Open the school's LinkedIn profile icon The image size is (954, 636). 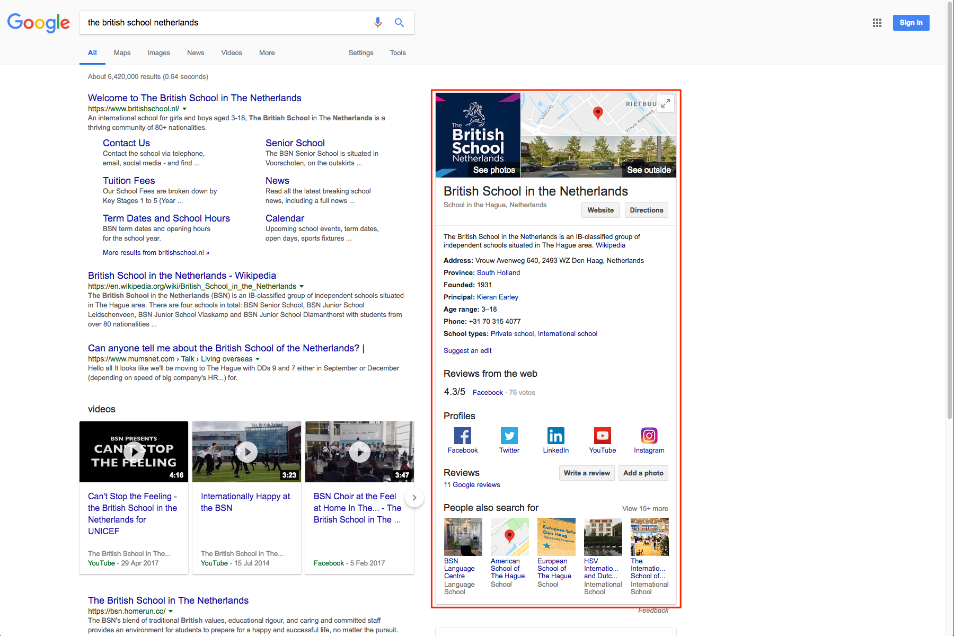(556, 436)
